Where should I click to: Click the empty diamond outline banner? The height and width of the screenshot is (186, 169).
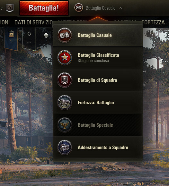29,39
